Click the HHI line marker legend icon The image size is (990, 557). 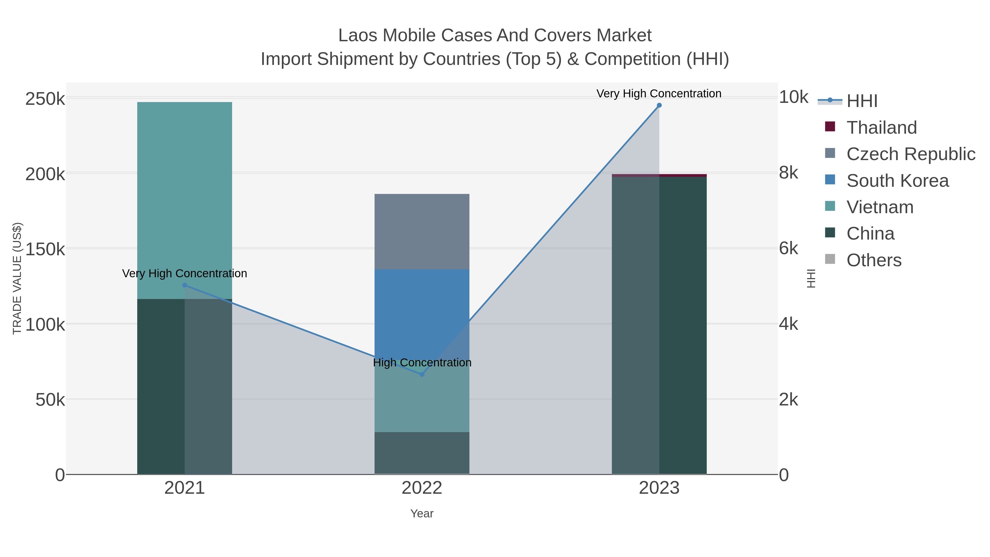[830, 100]
